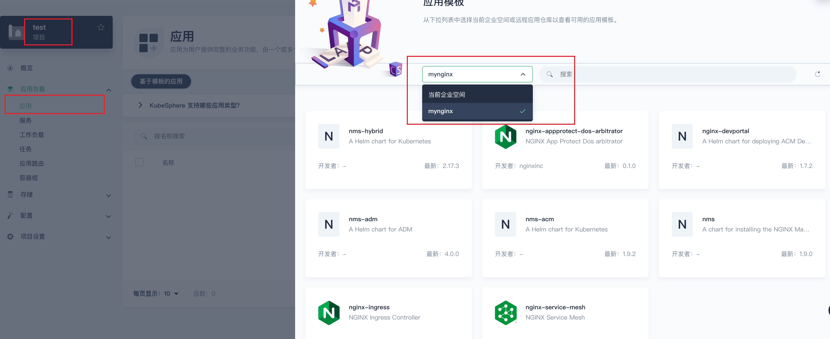Expand the 存储 sidebar section
Image resolution: width=830 pixels, height=339 pixels.
(x=109, y=195)
